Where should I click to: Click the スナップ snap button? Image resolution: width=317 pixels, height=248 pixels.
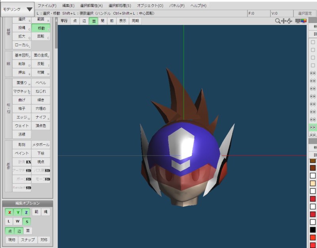28,240
